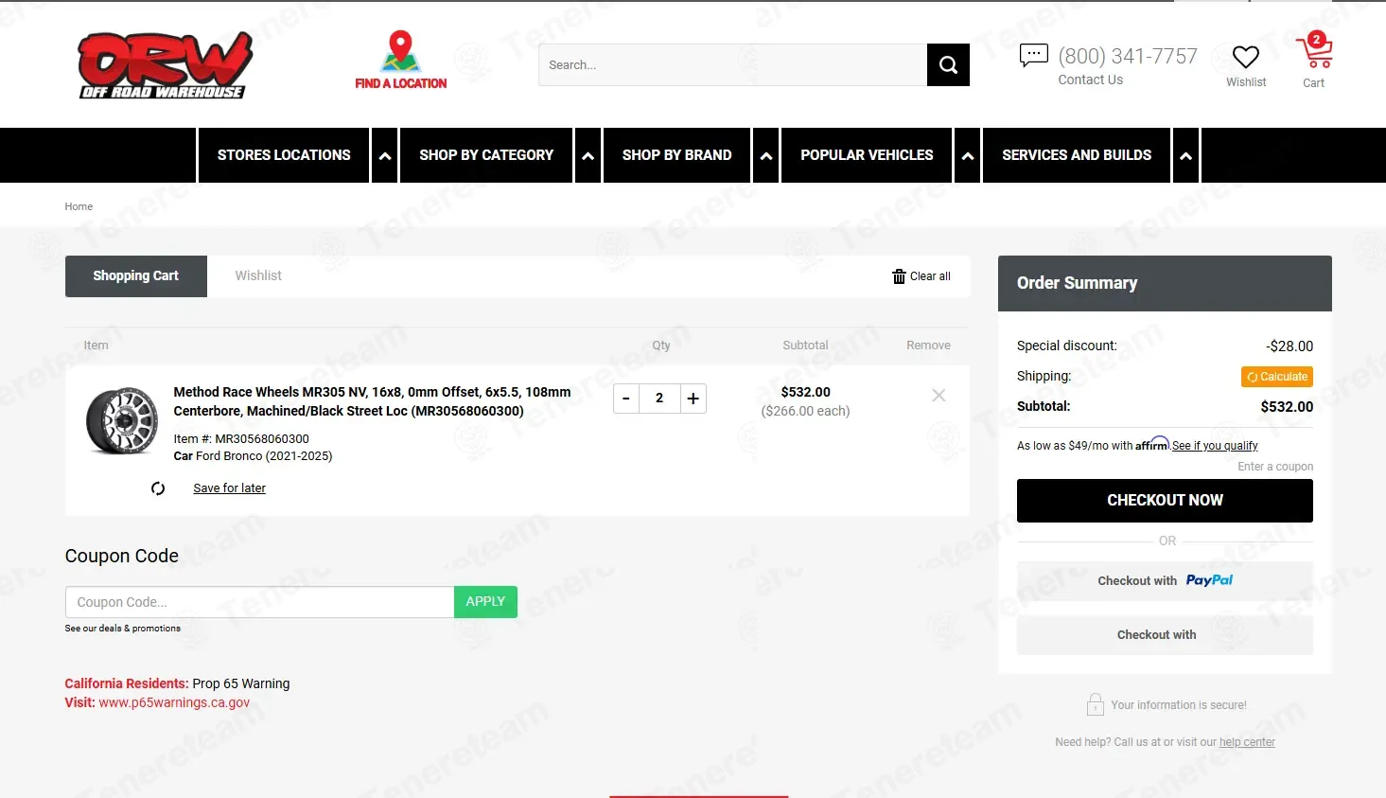Expand the Shop by Category arrow

point(588,155)
